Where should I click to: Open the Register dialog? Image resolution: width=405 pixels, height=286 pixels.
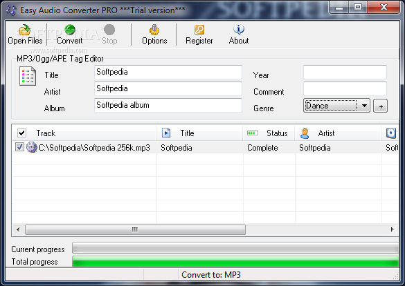point(199,35)
